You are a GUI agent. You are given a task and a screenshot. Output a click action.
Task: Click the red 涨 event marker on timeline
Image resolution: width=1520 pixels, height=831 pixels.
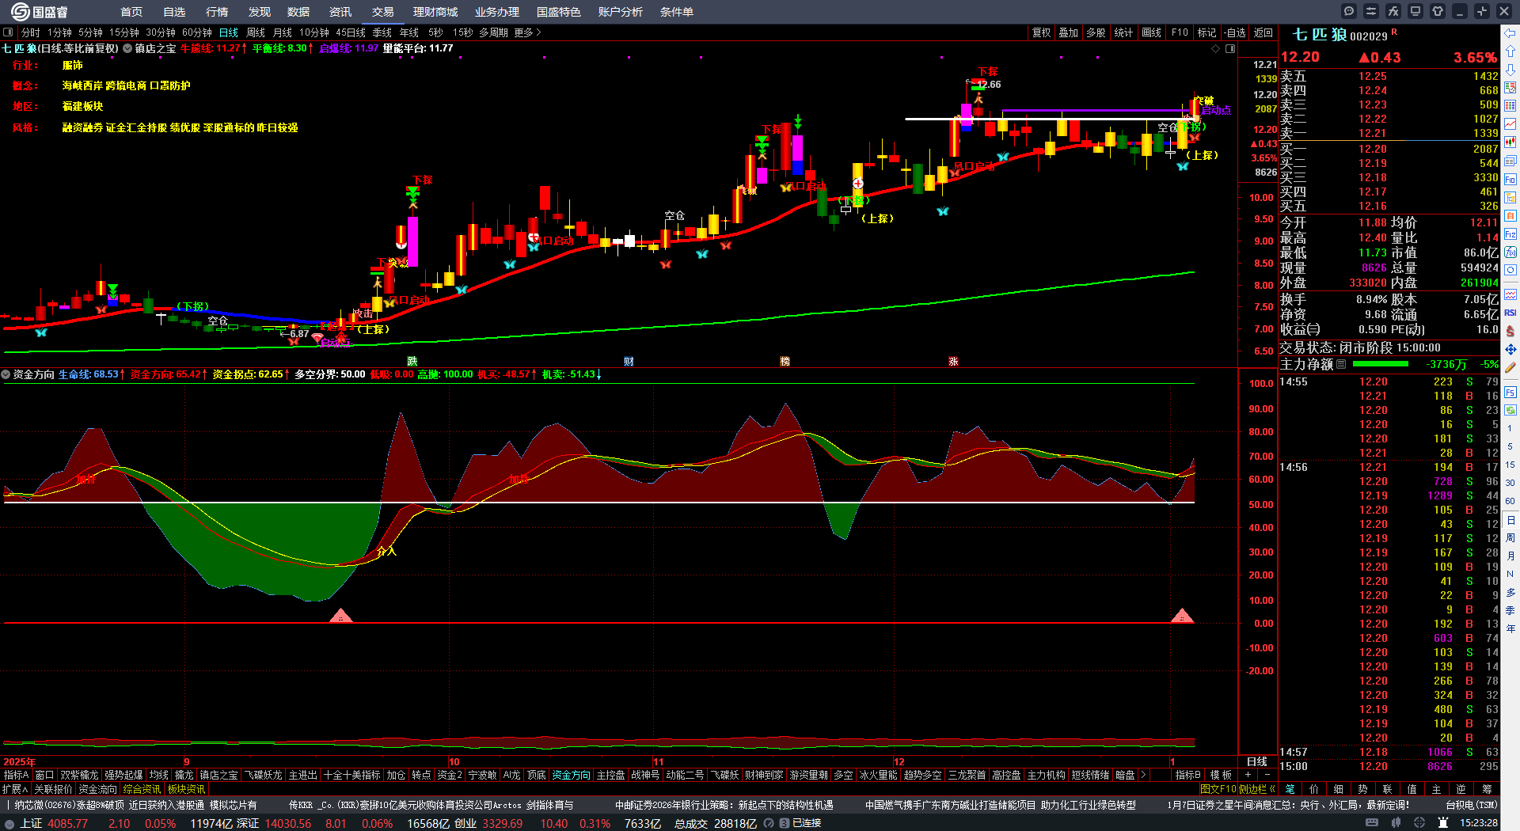coord(953,361)
